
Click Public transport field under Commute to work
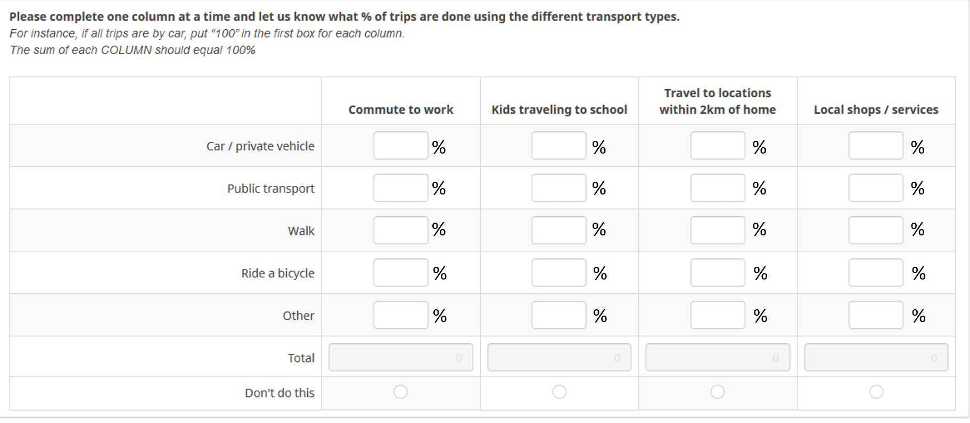click(400, 188)
